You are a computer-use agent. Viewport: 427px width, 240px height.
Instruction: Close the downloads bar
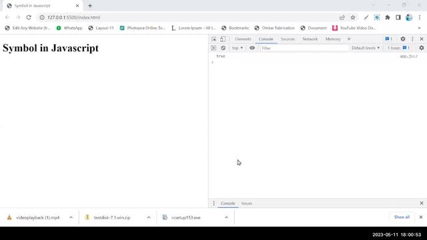coord(421,217)
